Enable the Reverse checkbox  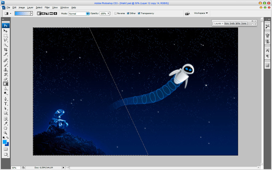click(x=116, y=13)
